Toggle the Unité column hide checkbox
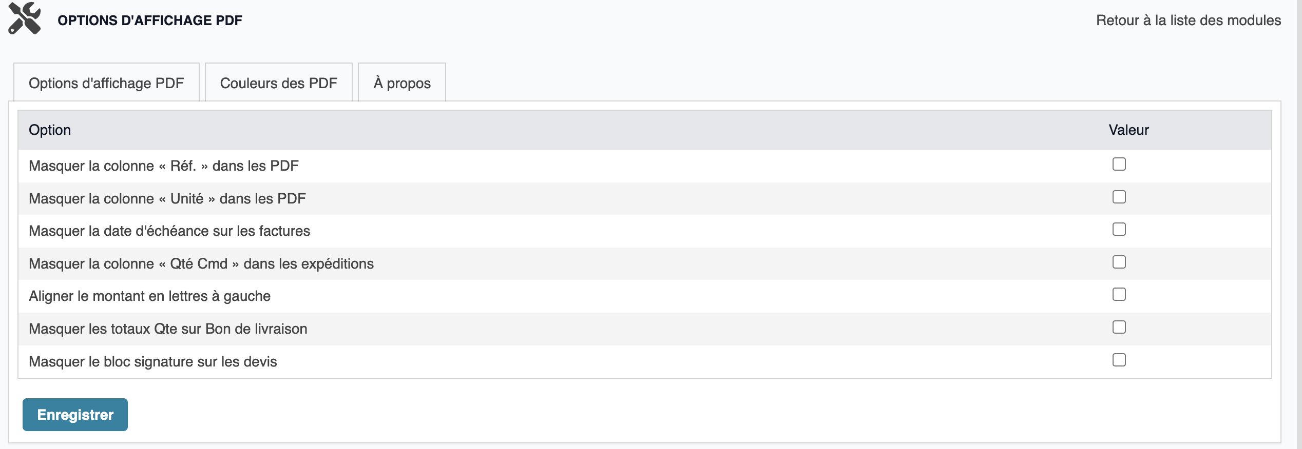Viewport: 1302px width, 449px height. coord(1119,197)
